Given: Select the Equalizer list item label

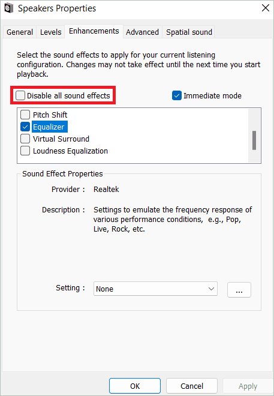Looking at the screenshot, I should coord(49,127).
